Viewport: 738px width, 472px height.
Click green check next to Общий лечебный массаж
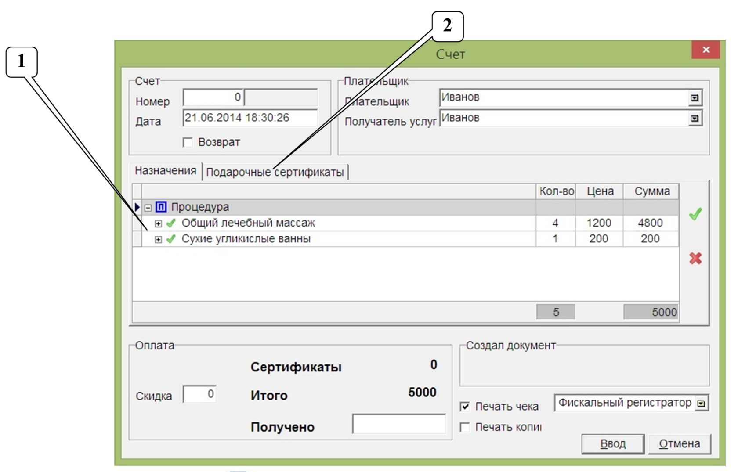click(171, 223)
